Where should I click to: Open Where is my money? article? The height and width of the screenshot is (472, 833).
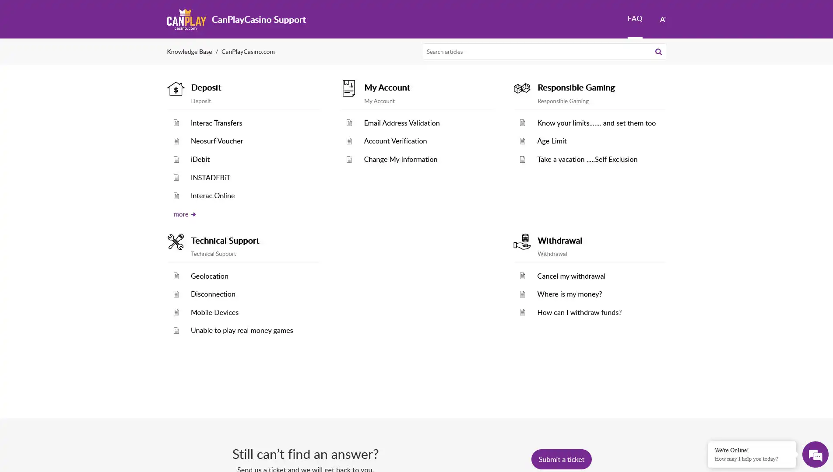point(569,294)
